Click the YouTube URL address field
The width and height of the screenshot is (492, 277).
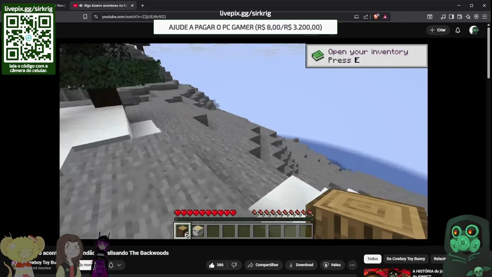tap(134, 17)
